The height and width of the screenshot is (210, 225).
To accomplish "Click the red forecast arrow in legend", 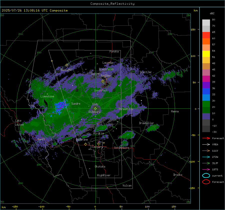I will click(206, 138).
